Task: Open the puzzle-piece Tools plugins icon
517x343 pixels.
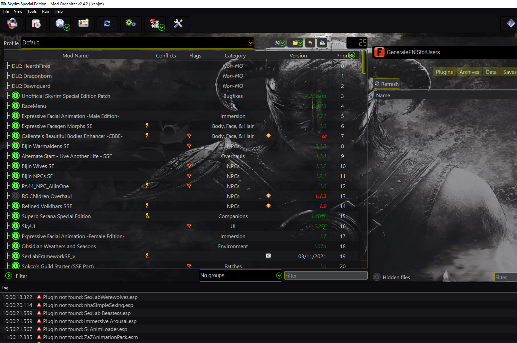Action: pyautogui.click(x=155, y=24)
